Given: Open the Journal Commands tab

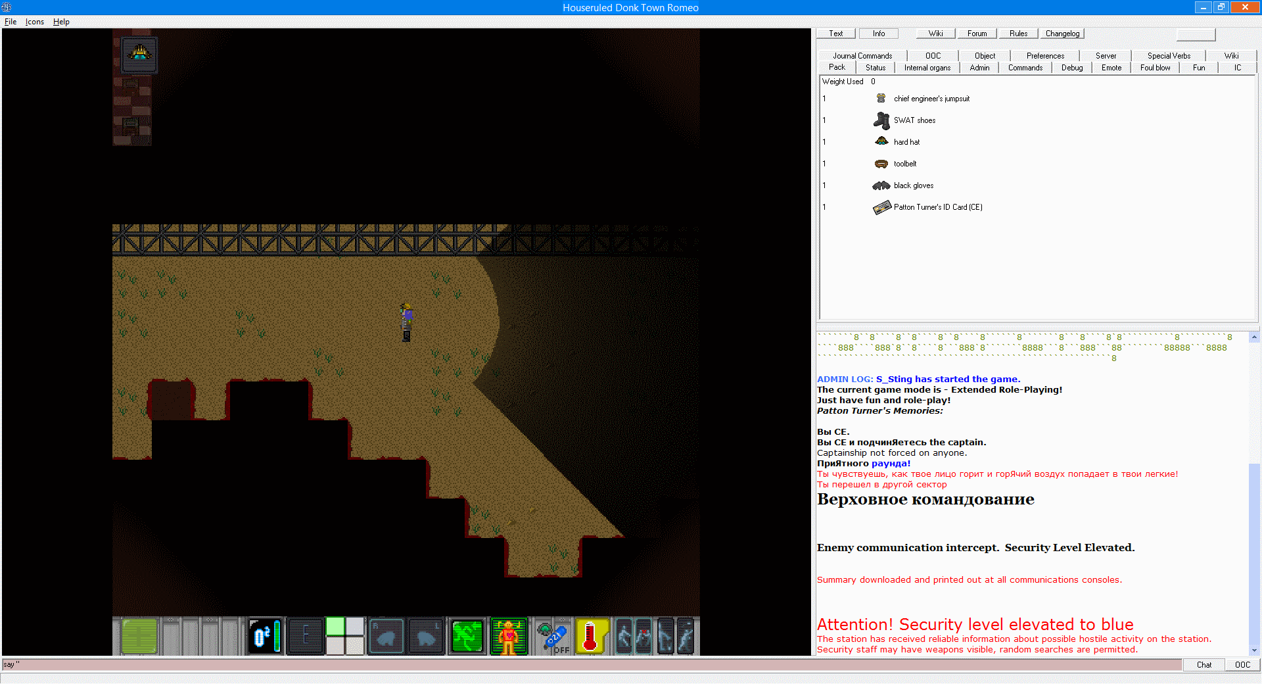Looking at the screenshot, I should [862, 56].
